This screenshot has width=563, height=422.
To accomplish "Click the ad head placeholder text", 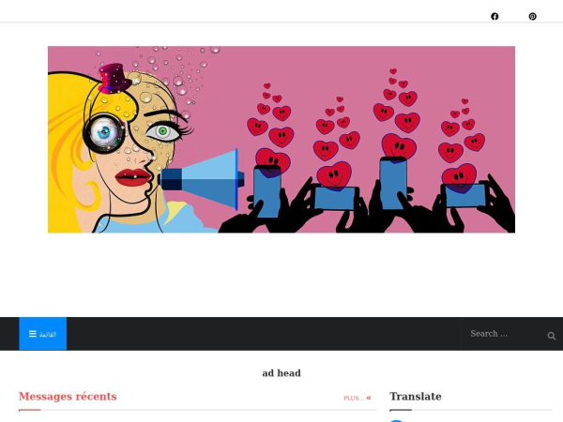I will [x=281, y=373].
